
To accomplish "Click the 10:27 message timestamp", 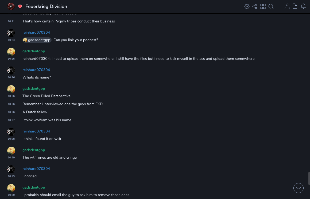I will 11,120.
